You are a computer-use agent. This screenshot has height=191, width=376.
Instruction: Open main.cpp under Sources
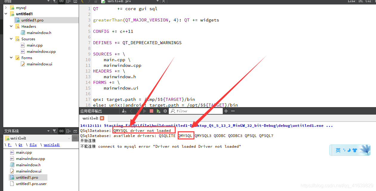[35, 45]
